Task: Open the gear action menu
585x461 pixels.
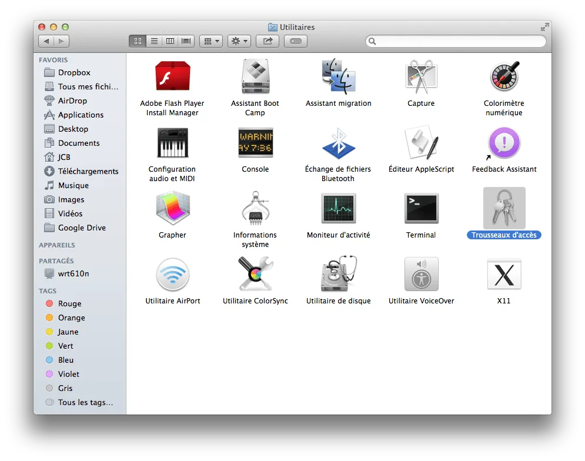Action: [x=239, y=41]
